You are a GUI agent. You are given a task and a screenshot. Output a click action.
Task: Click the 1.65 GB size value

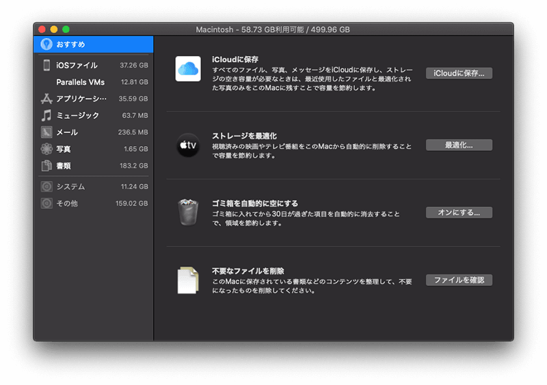136,149
